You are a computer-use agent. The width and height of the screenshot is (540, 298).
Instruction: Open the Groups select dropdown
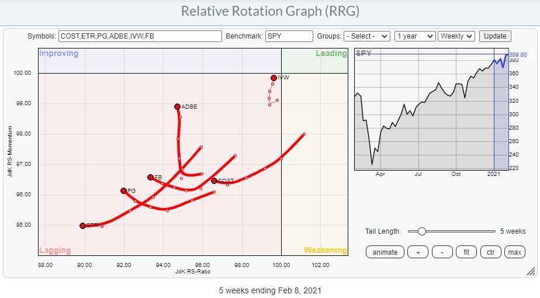tap(366, 36)
